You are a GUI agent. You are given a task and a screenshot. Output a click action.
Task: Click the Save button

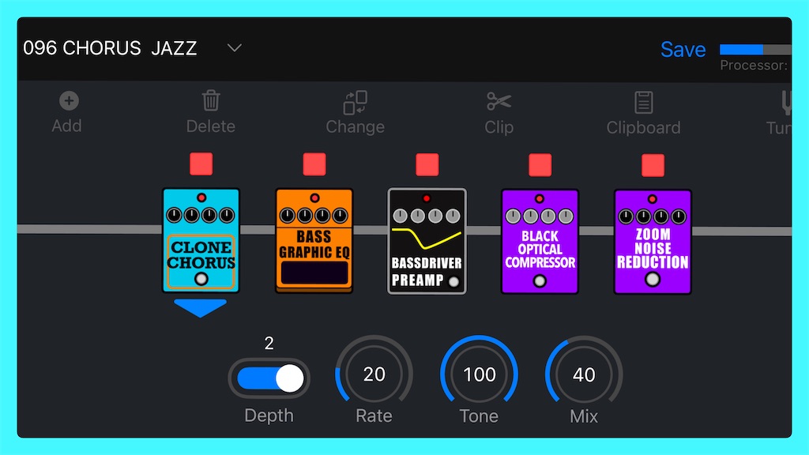683,50
